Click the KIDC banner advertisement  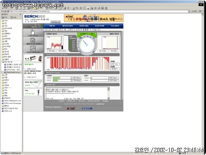click(x=94, y=18)
